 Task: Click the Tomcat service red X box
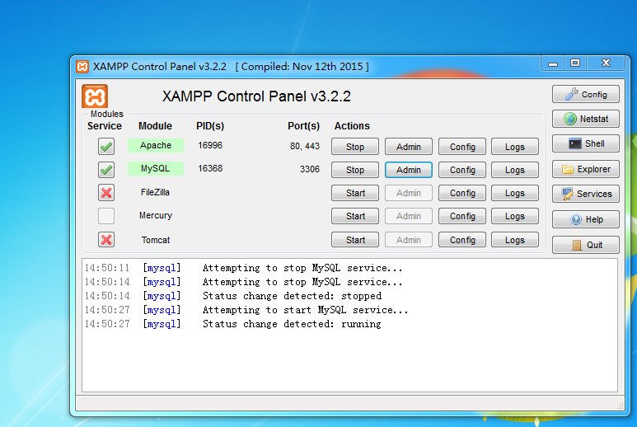[106, 240]
